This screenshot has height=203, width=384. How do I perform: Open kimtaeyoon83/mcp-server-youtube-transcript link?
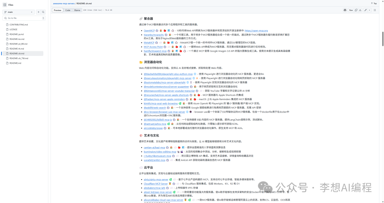pos(169,91)
